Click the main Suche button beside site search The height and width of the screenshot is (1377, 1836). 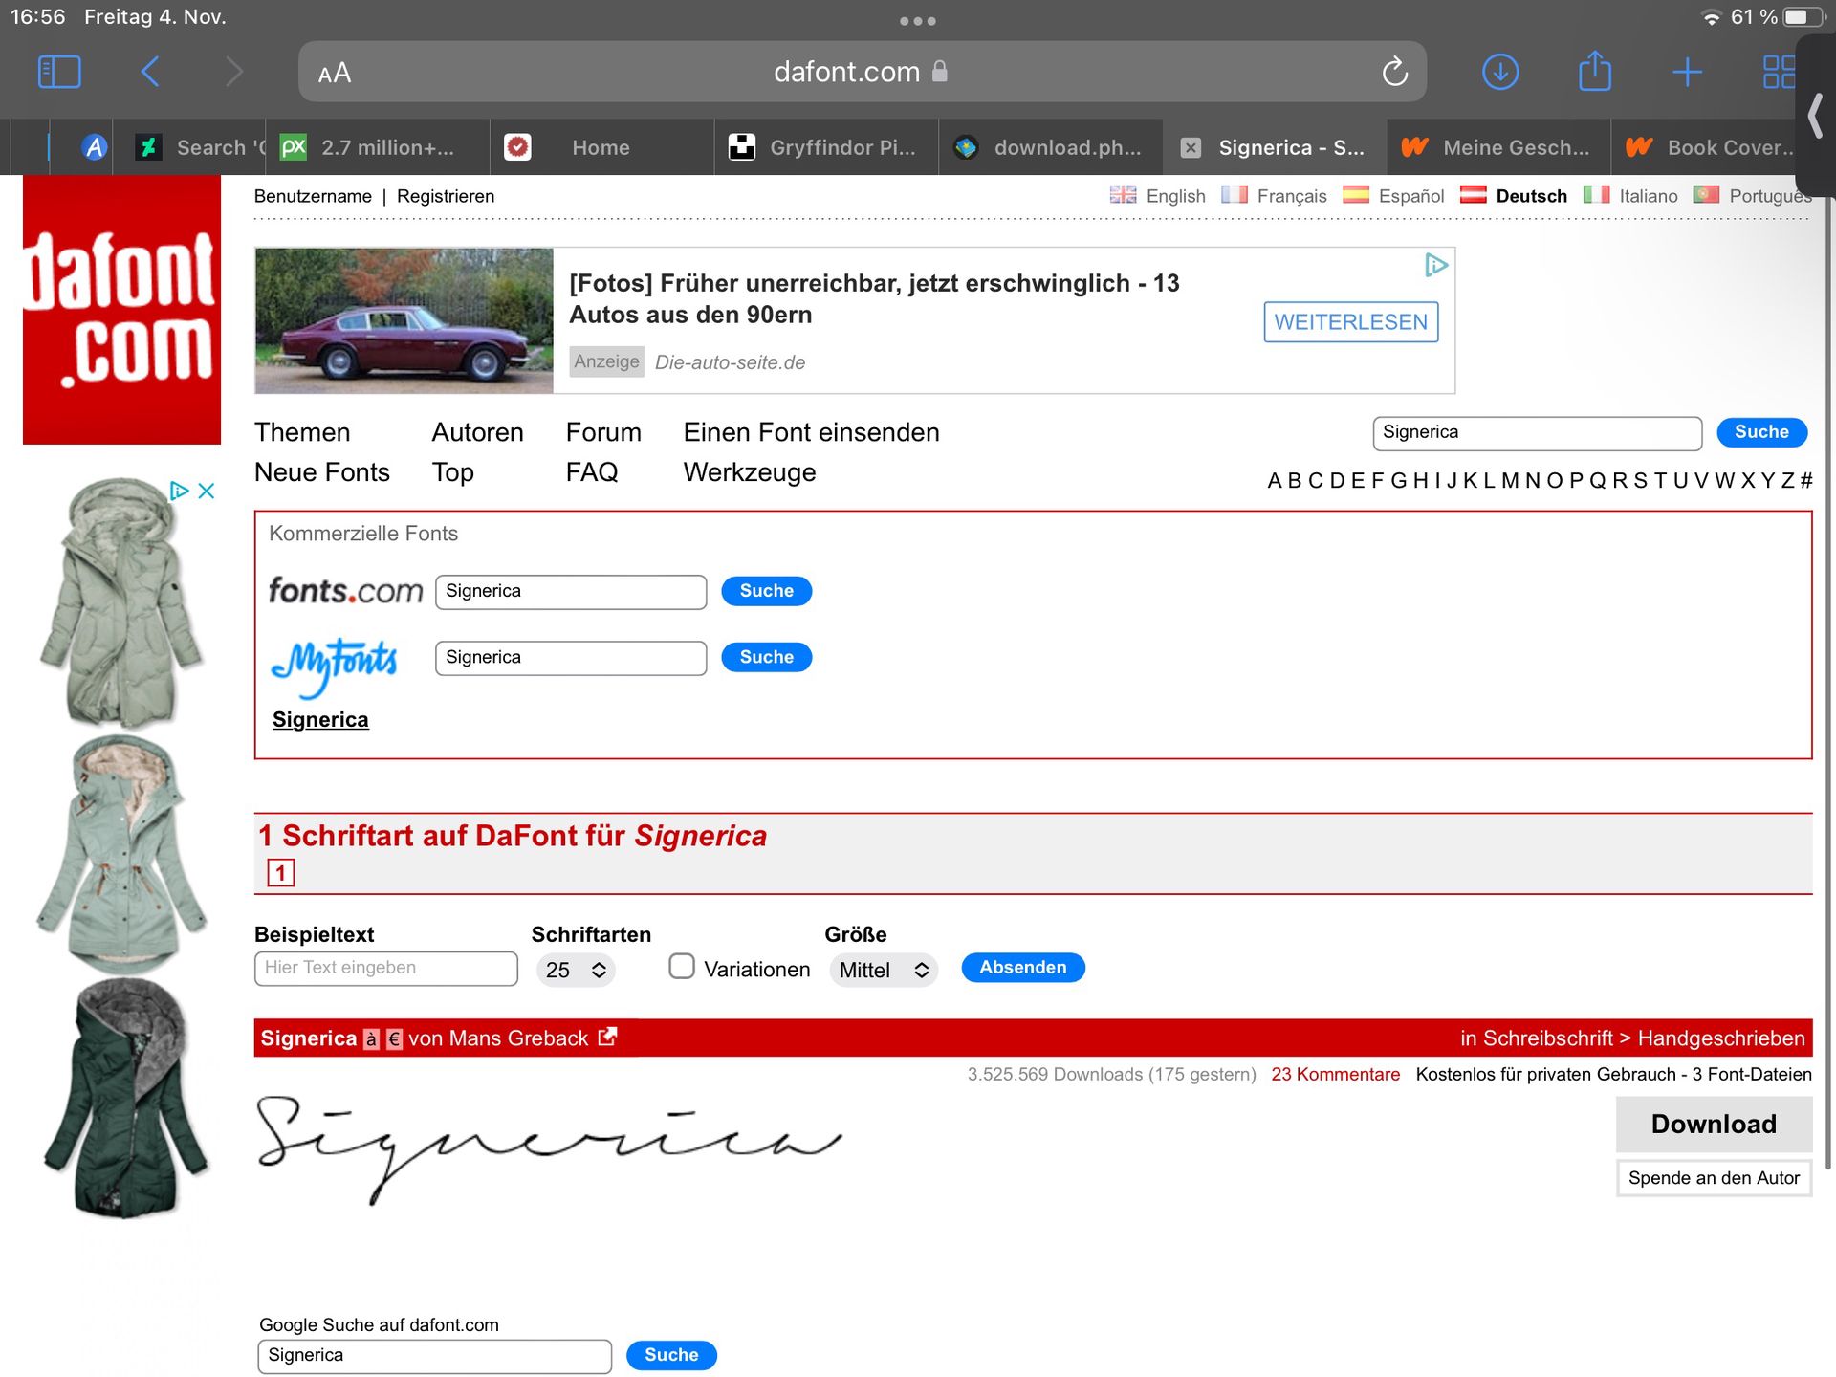(x=1761, y=432)
